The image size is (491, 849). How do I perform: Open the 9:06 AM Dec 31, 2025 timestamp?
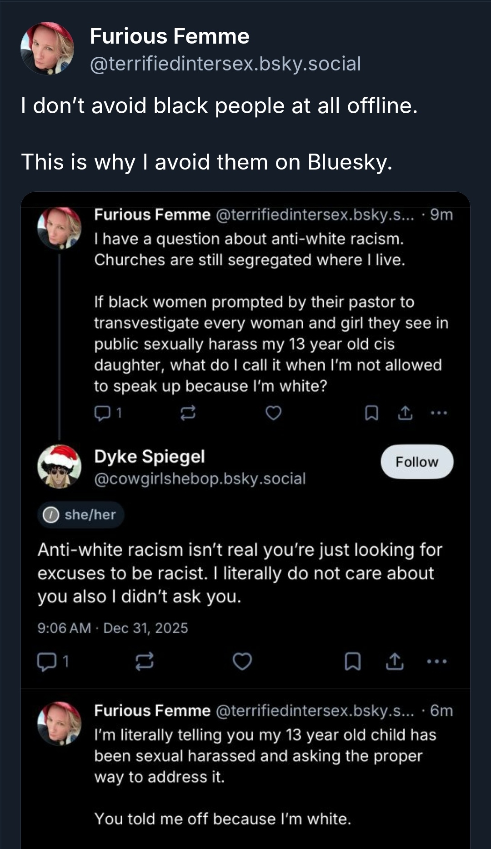point(113,628)
